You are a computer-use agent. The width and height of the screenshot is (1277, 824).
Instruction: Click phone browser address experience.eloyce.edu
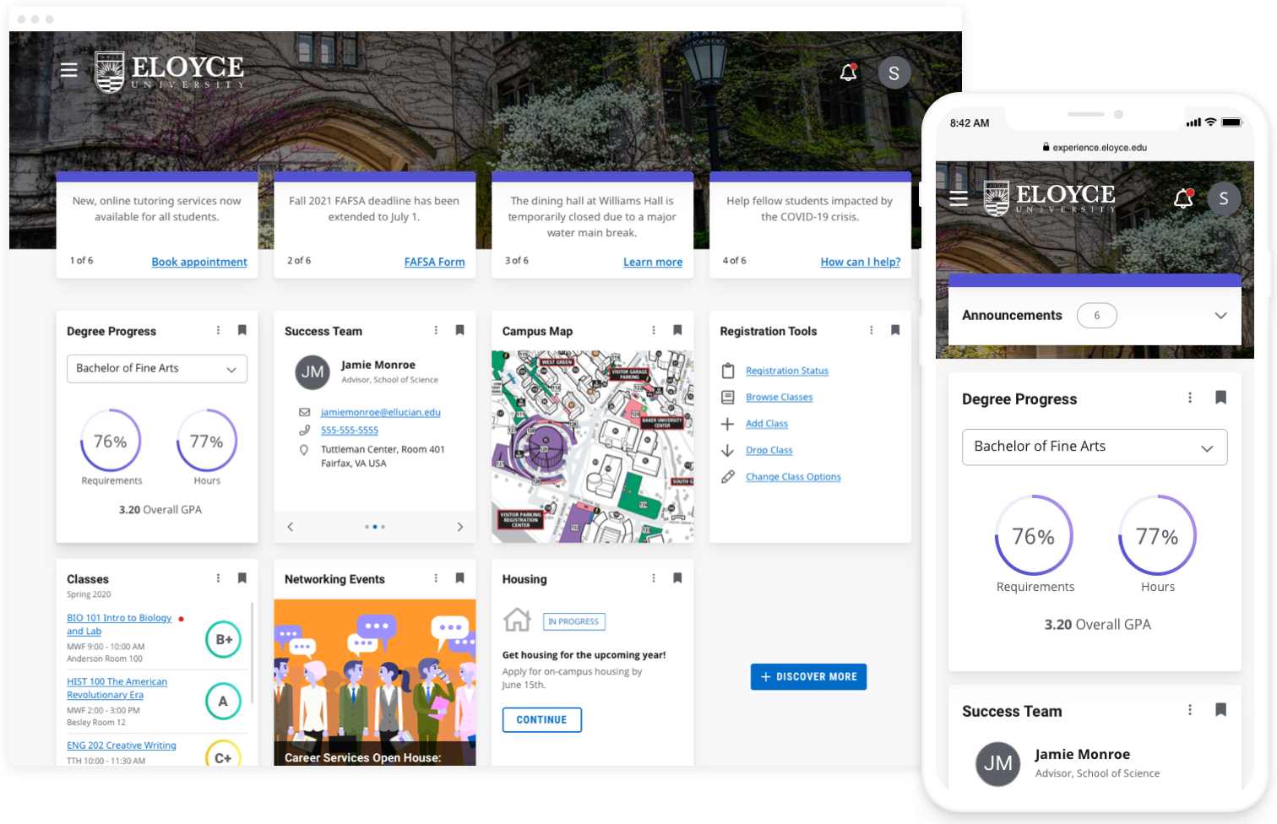(x=1095, y=147)
